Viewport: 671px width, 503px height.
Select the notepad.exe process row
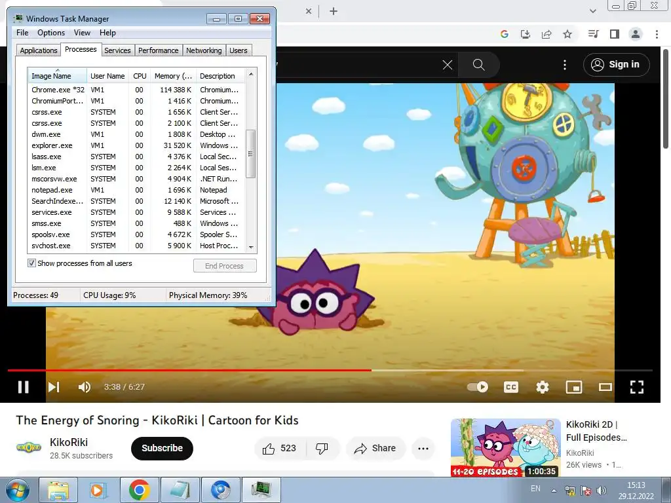(x=136, y=190)
